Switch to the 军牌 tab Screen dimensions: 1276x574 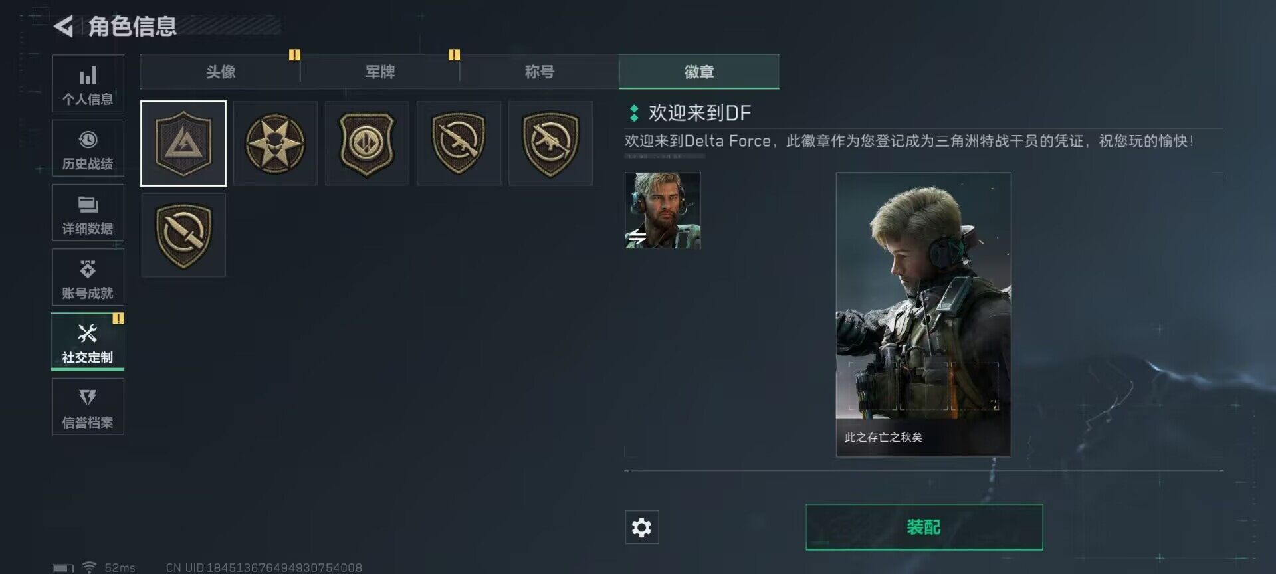tap(379, 72)
